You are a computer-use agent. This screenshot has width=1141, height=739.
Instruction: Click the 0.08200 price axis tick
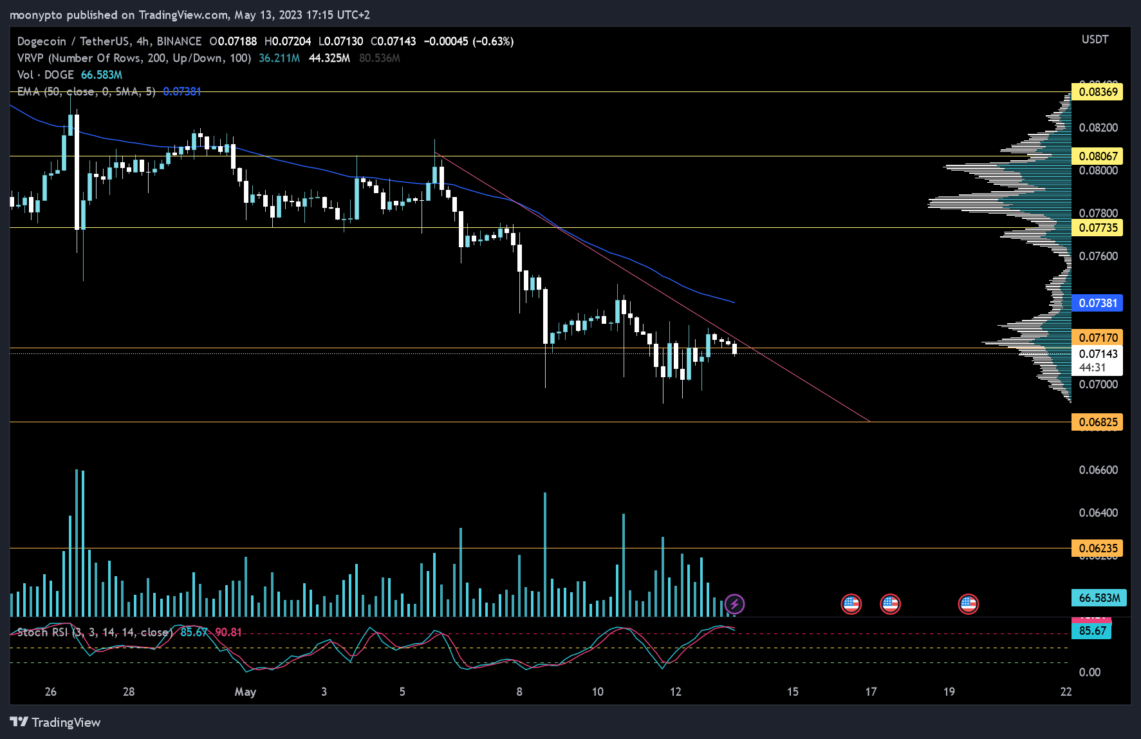coord(1098,127)
